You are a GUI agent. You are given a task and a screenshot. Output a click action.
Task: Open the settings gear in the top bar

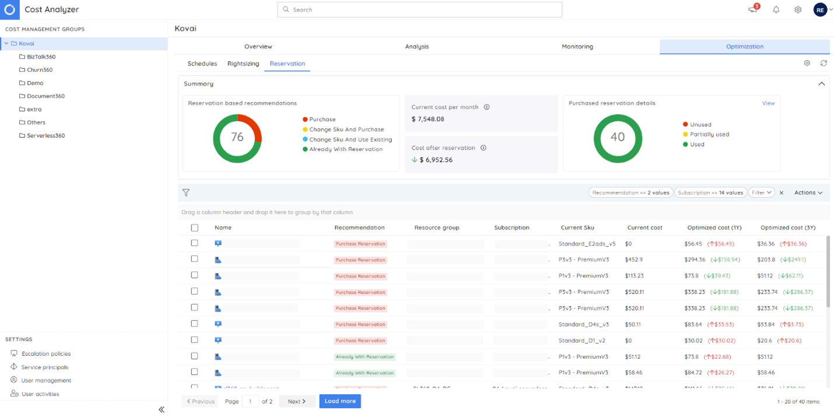(798, 9)
